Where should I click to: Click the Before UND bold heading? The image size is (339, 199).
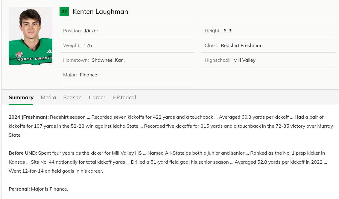click(x=23, y=153)
